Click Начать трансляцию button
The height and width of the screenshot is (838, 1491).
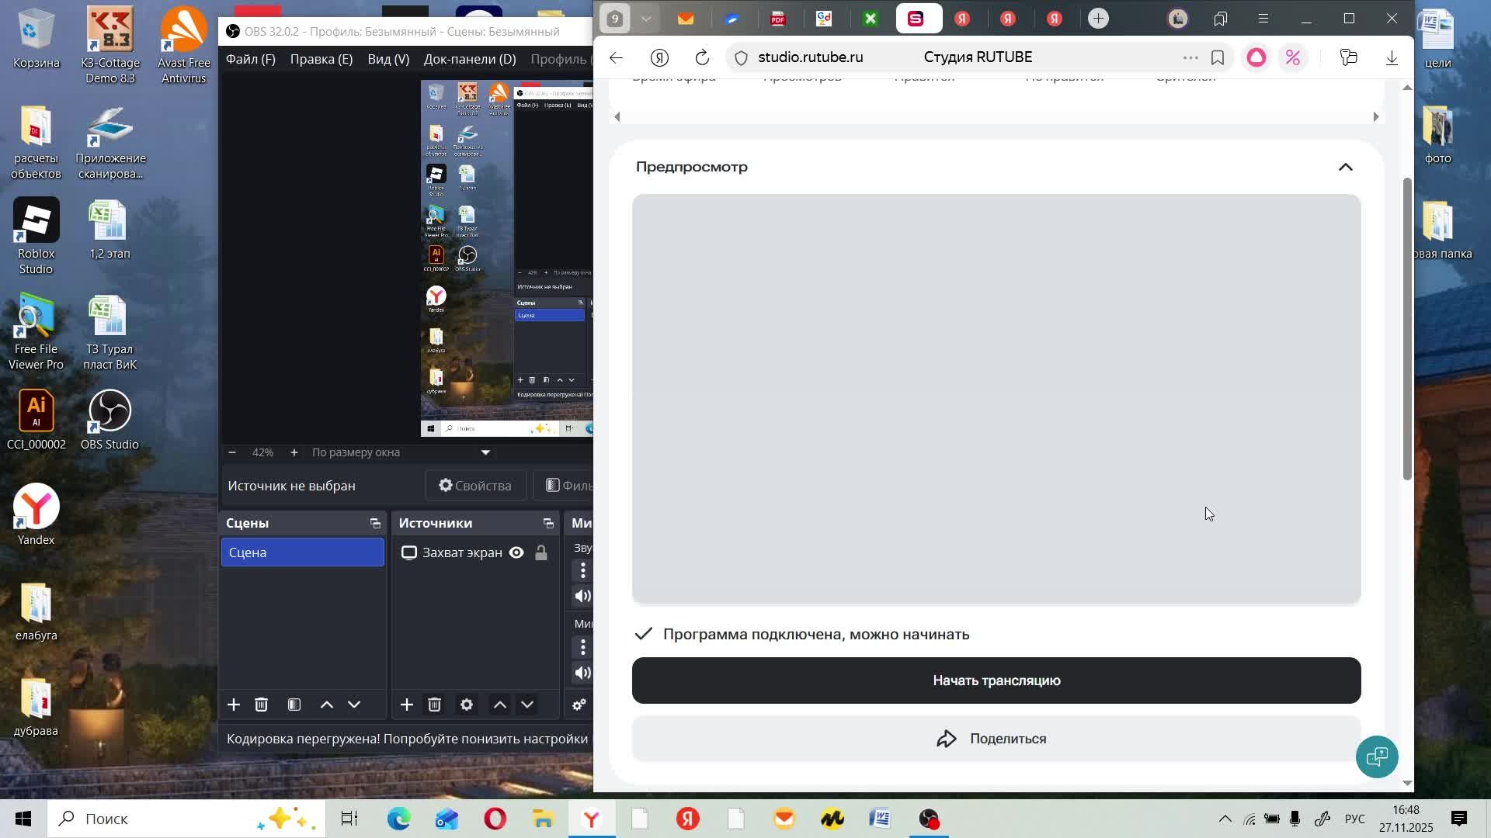pos(996,680)
